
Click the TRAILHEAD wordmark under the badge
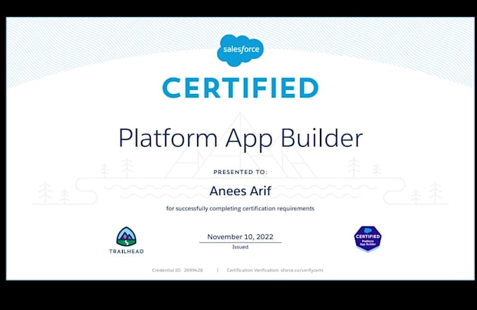point(126,252)
